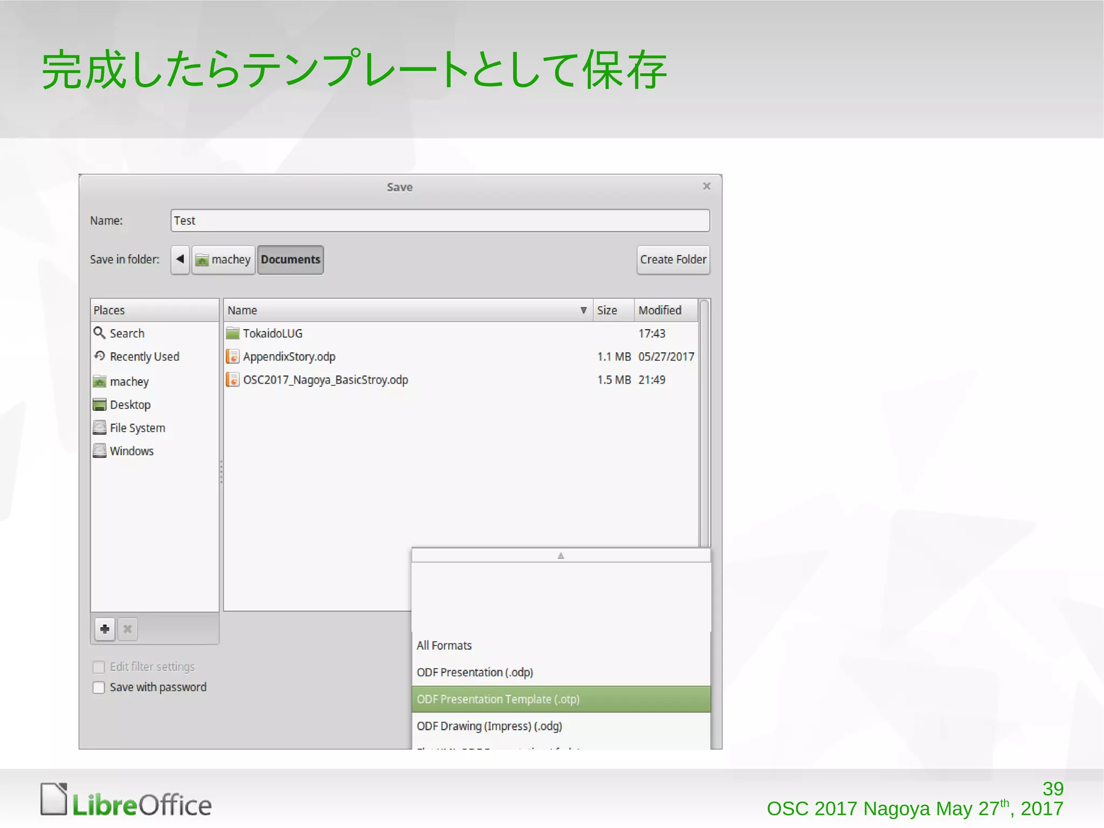Click the Windows drive icon

tap(99, 450)
